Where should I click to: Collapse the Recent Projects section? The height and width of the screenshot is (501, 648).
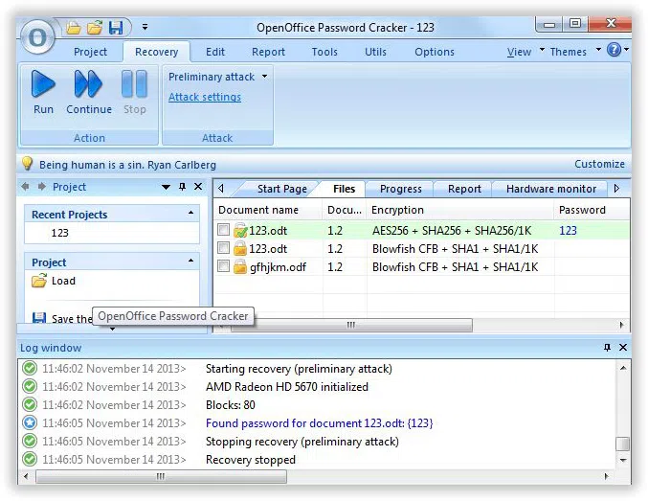click(x=190, y=213)
